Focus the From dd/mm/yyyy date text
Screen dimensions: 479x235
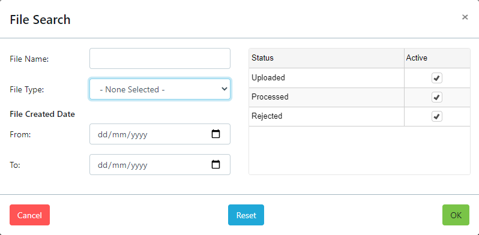pyautogui.click(x=122, y=135)
